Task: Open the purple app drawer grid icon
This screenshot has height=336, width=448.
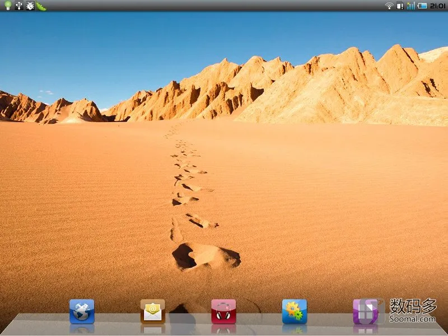Action: 366,311
